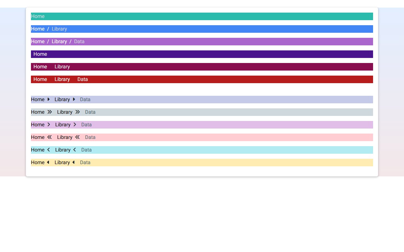The image size is (404, 252).
Task: Click Data in the cyan breadcrumb bar
Action: tap(86, 150)
